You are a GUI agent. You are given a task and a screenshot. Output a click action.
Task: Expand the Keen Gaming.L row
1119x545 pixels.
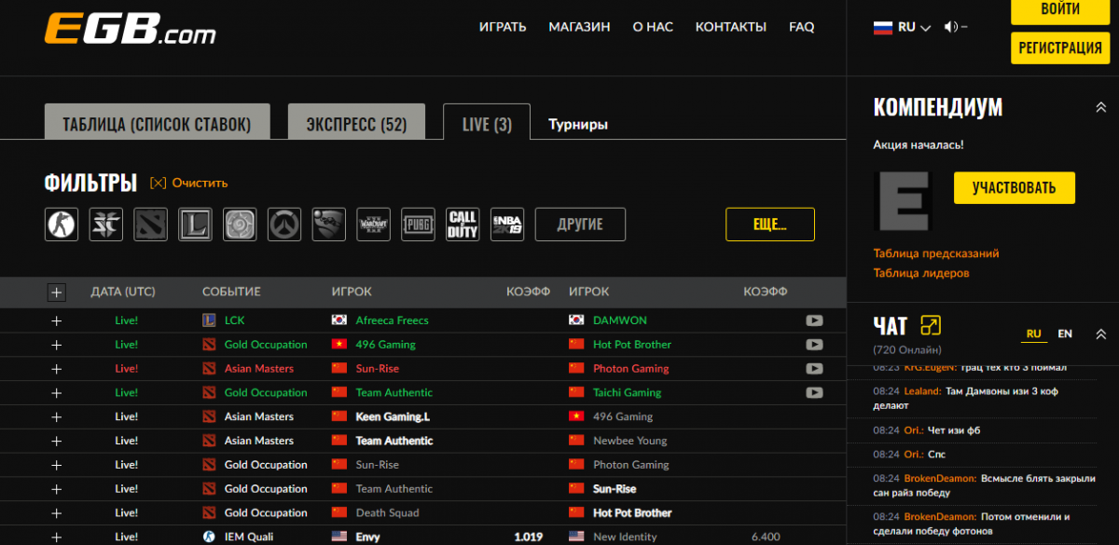57,417
